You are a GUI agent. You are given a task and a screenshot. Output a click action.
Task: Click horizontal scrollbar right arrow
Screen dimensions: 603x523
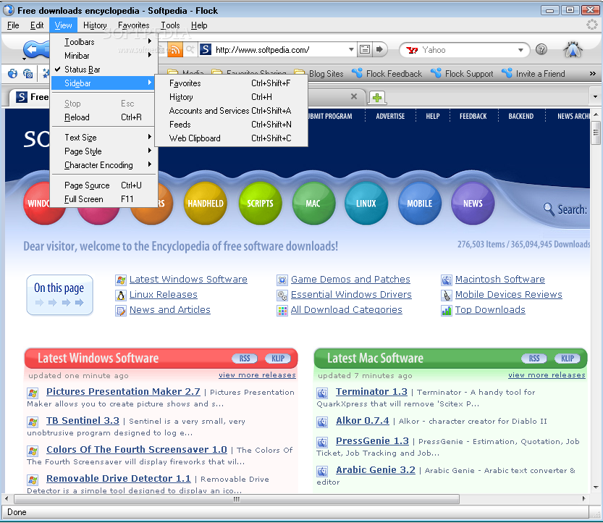click(x=583, y=499)
